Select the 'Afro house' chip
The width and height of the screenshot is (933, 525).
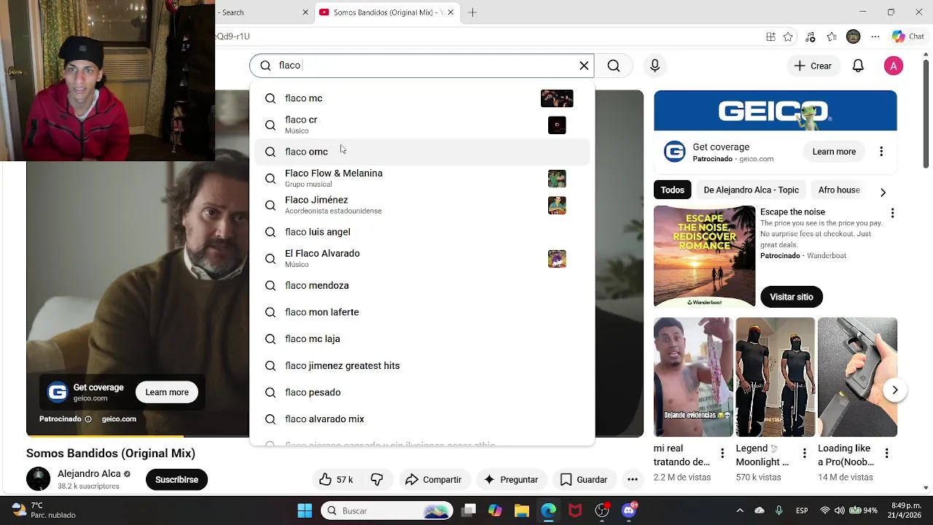(x=839, y=190)
